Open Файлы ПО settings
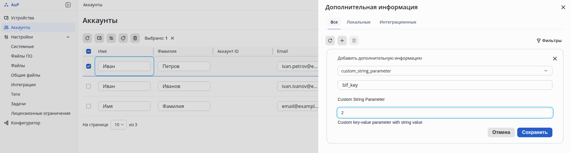 pyautogui.click(x=21, y=56)
